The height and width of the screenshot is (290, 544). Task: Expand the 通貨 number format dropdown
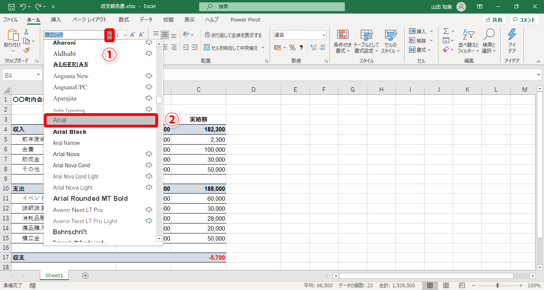click(323, 35)
